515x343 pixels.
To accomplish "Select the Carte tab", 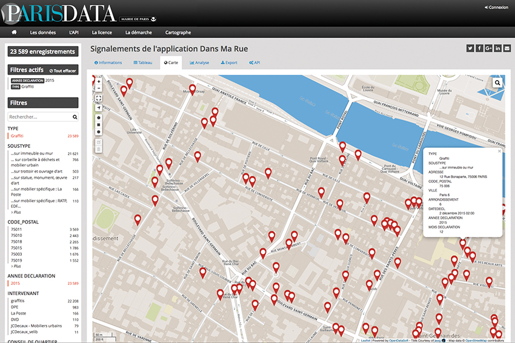I will [171, 62].
